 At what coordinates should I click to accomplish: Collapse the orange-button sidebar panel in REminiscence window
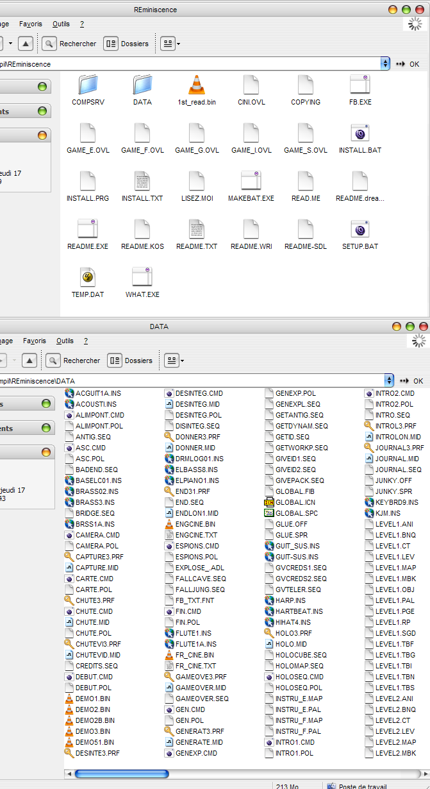coord(42,135)
